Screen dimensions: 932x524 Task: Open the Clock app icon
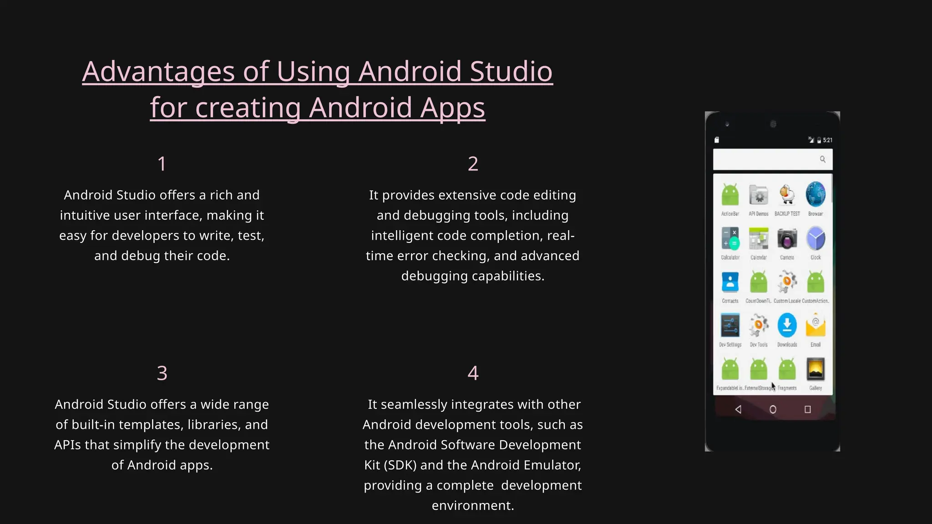(815, 238)
